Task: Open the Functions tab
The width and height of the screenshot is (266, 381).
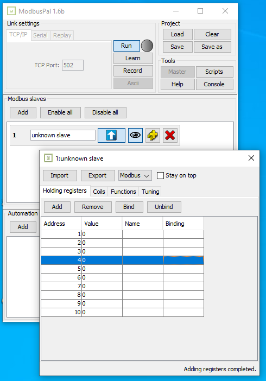Action: 123,192
